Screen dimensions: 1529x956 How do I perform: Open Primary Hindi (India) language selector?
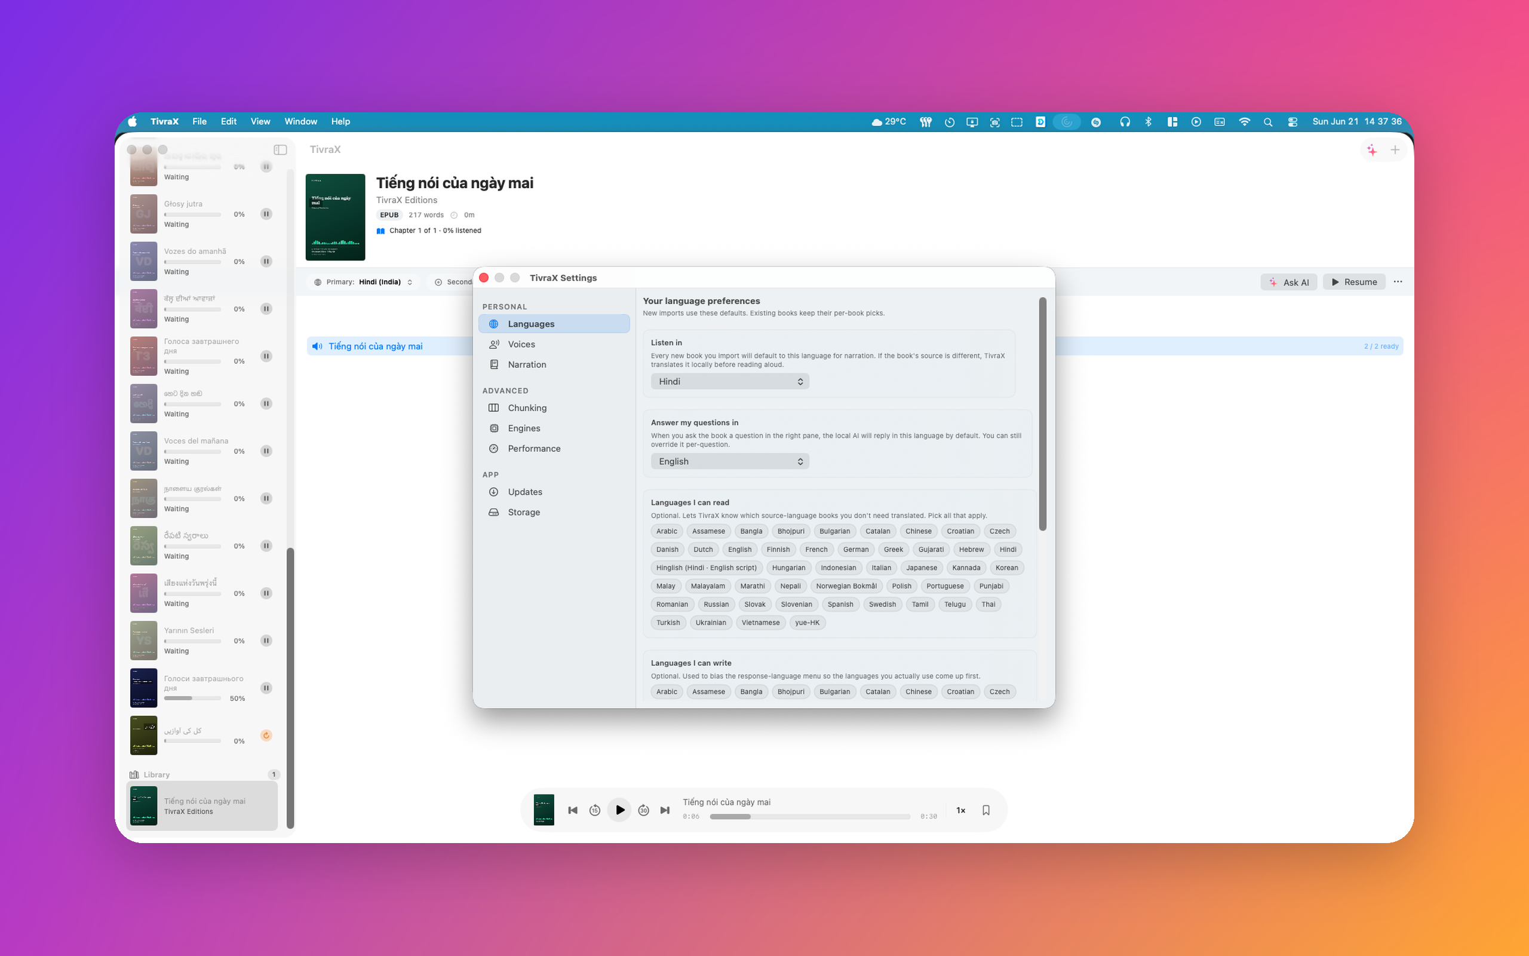click(363, 282)
